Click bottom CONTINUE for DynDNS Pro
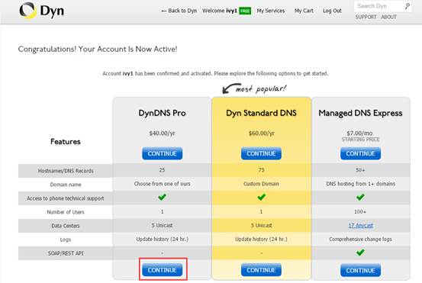Screen dimensions: 422x283 162,270
